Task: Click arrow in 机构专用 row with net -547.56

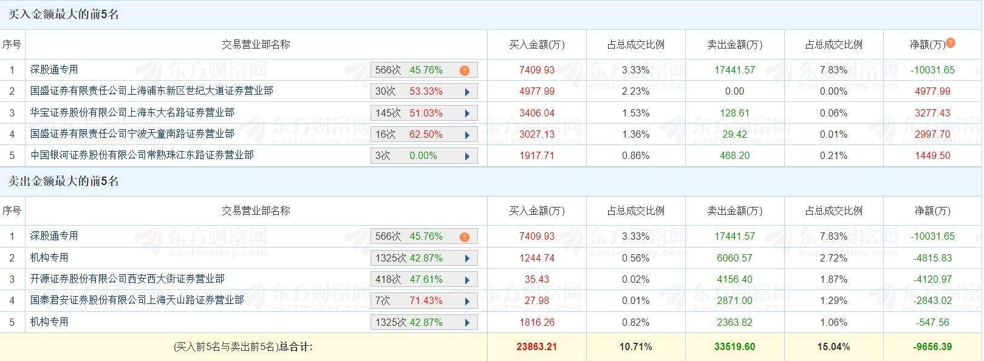Action: tap(467, 323)
